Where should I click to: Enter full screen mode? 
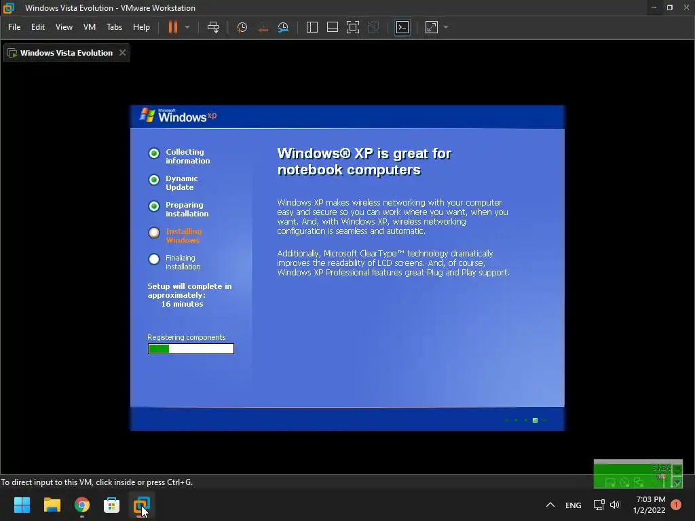[353, 27]
